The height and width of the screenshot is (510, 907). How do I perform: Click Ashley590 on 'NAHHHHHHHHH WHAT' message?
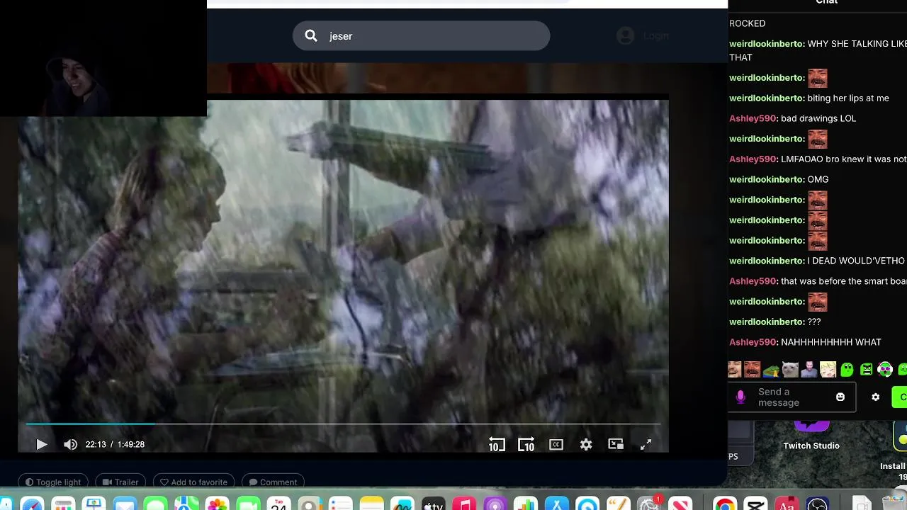click(x=753, y=342)
